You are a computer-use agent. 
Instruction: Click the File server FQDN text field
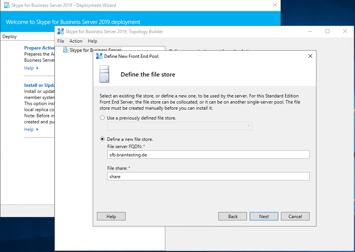click(208, 155)
